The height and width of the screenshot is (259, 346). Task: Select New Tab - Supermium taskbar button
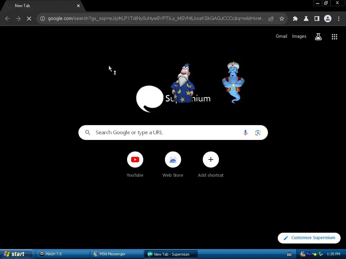(171, 254)
